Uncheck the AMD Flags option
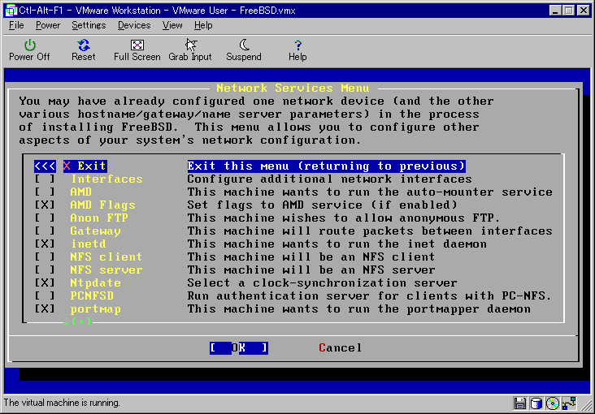The width and height of the screenshot is (595, 414). click(45, 205)
